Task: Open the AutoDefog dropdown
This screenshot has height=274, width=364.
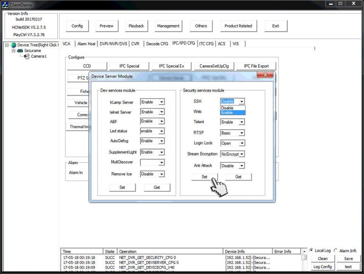Action: [162, 141]
